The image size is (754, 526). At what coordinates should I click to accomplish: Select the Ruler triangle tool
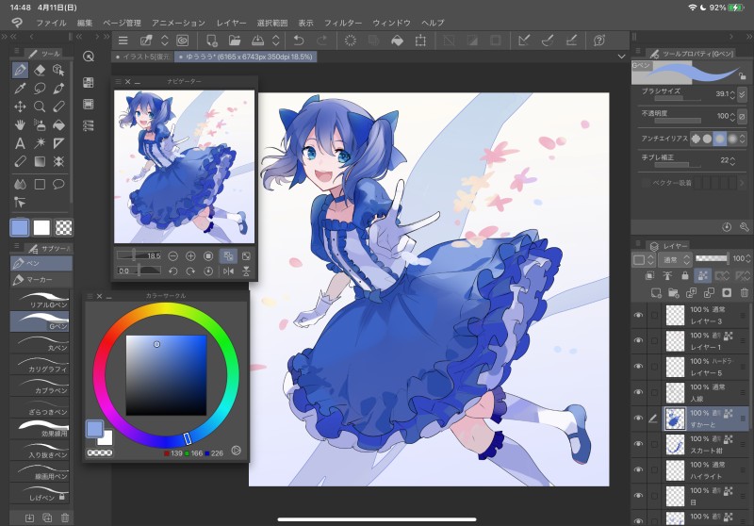[x=58, y=143]
